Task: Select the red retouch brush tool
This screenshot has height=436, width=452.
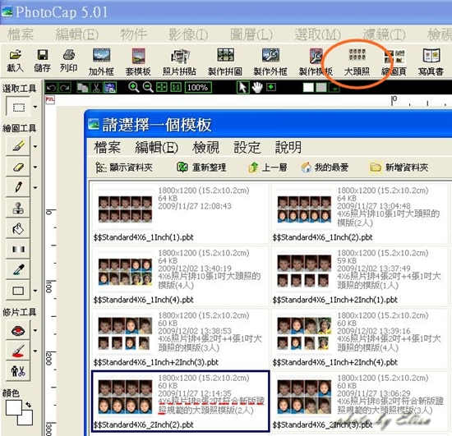Action: 18,351
